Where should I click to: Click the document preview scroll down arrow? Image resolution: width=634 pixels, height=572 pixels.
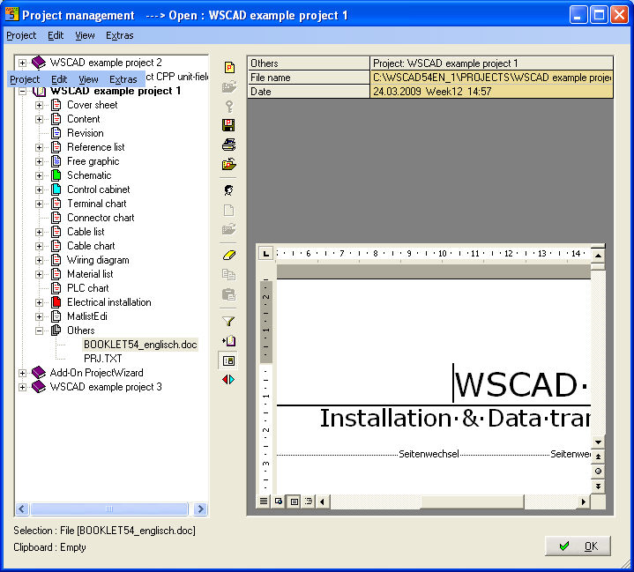click(x=598, y=442)
